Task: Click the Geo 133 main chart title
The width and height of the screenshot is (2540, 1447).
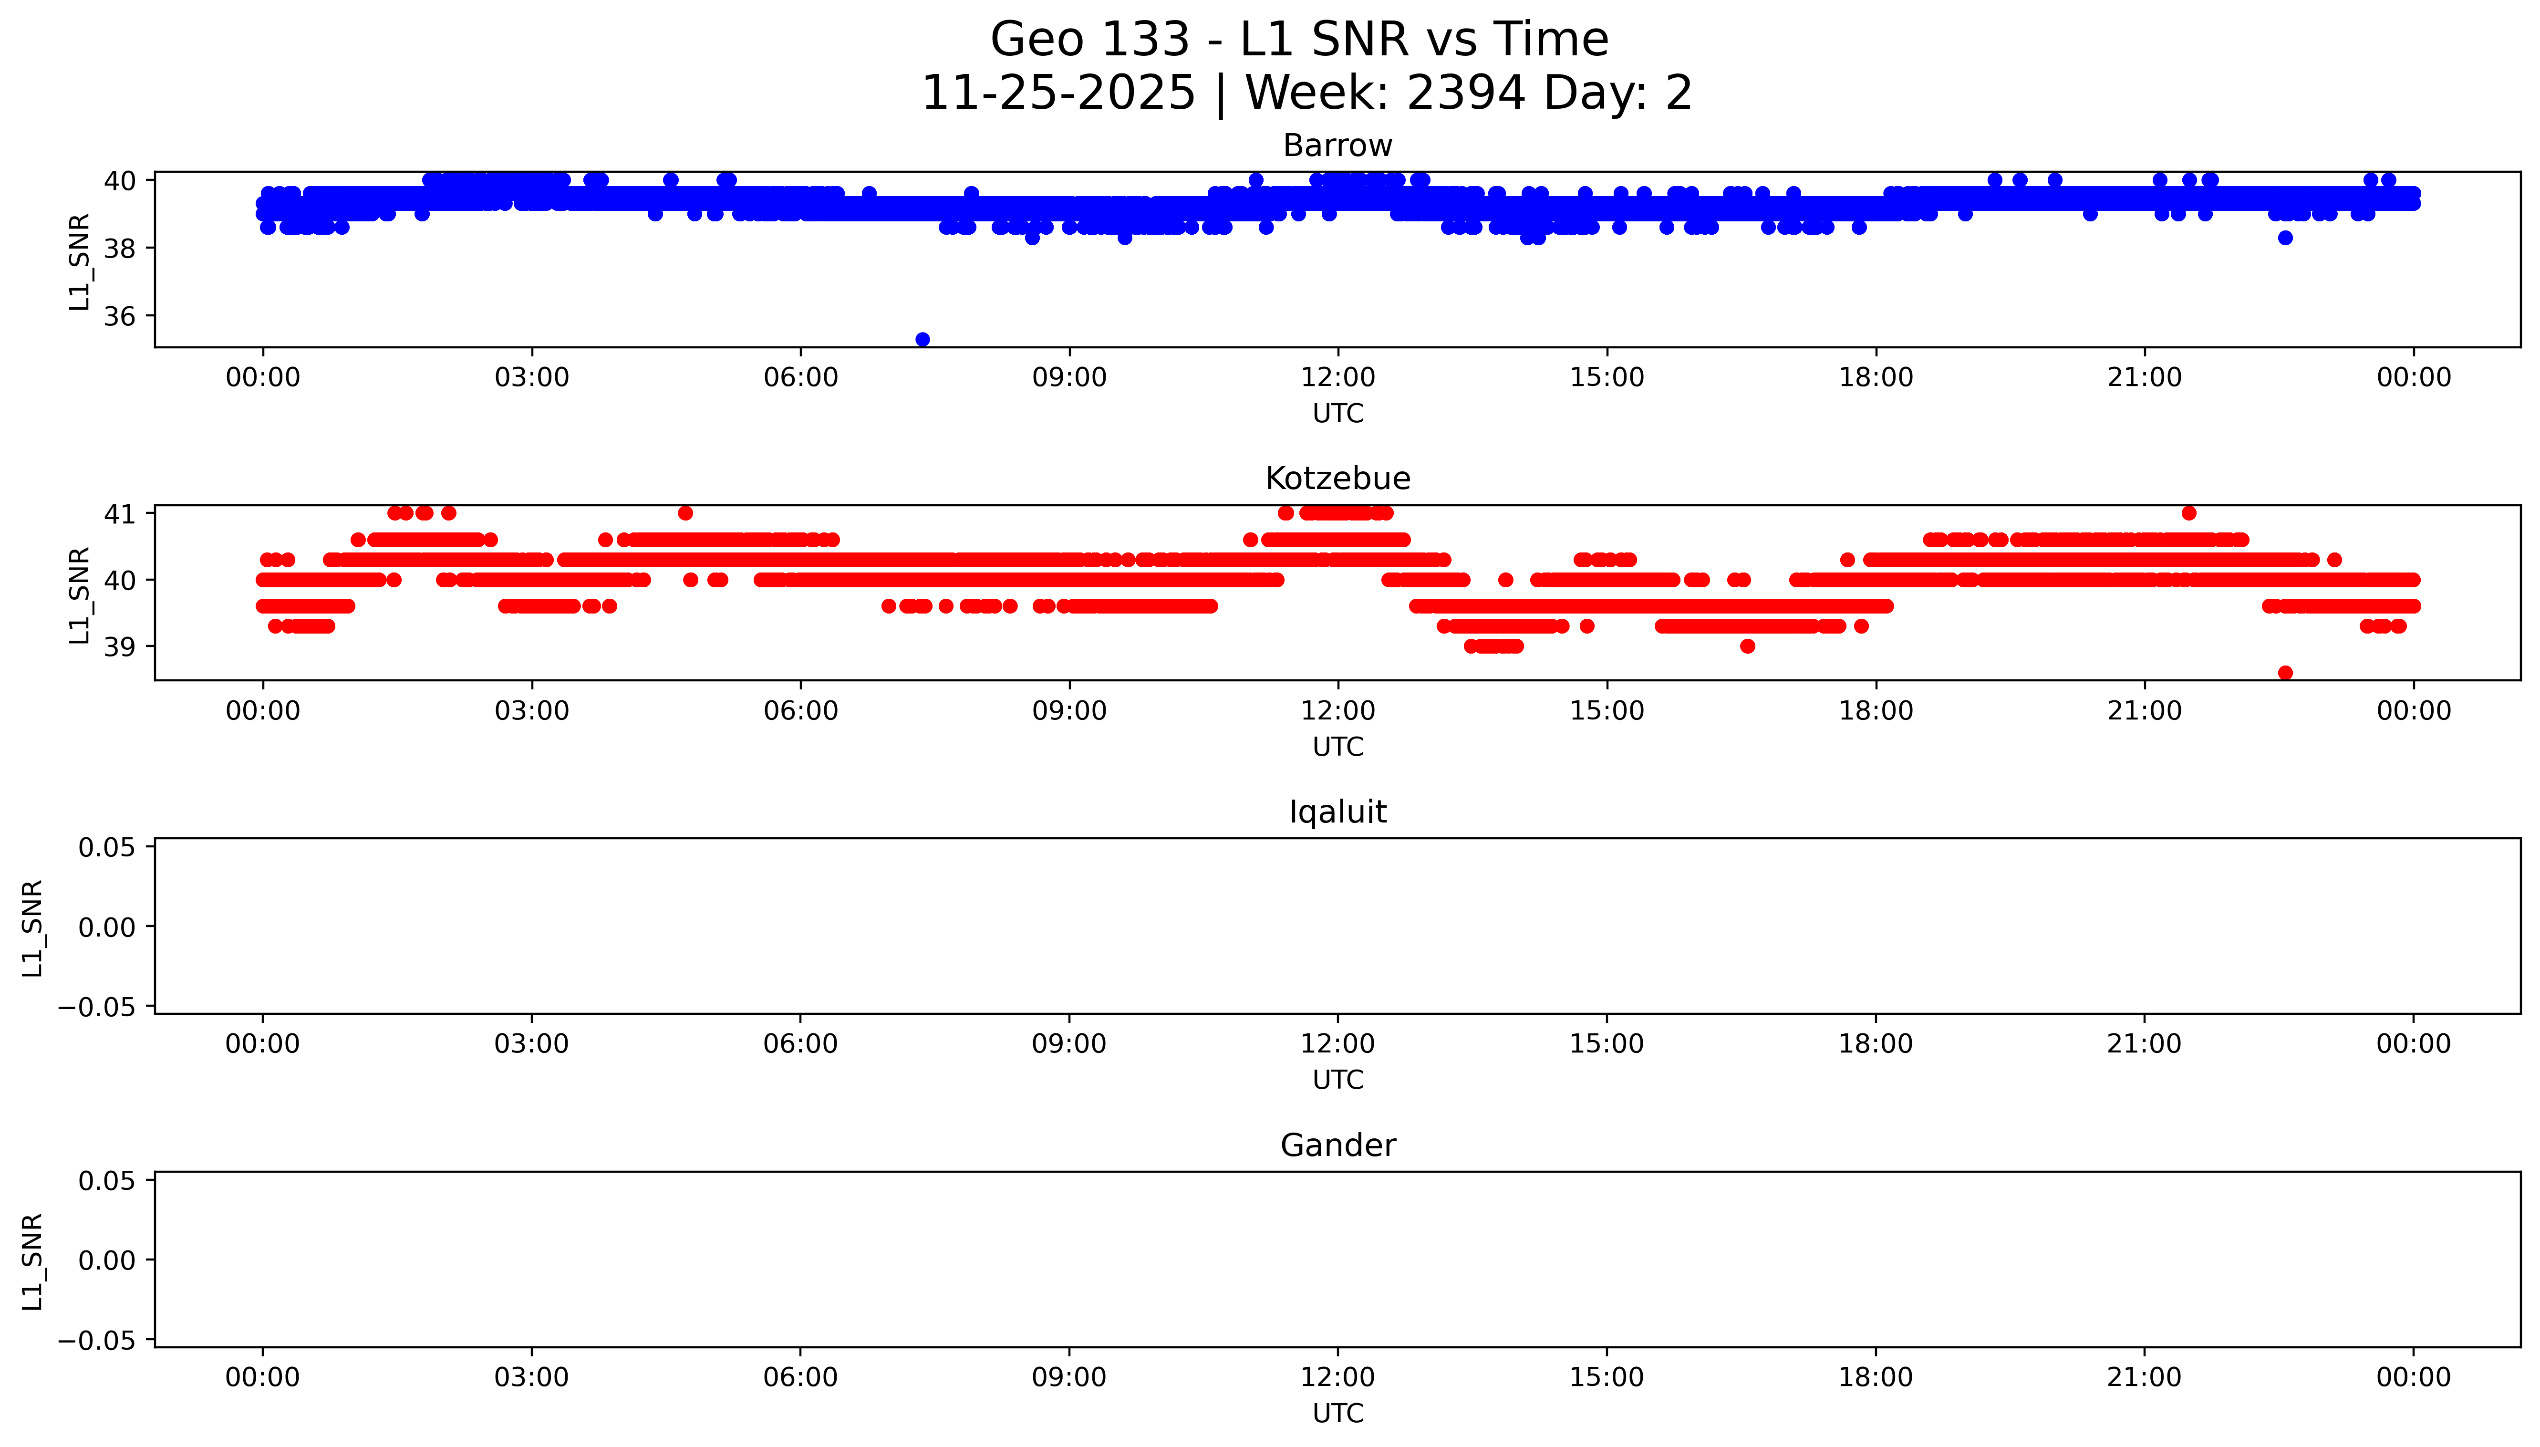Action: [1299, 40]
